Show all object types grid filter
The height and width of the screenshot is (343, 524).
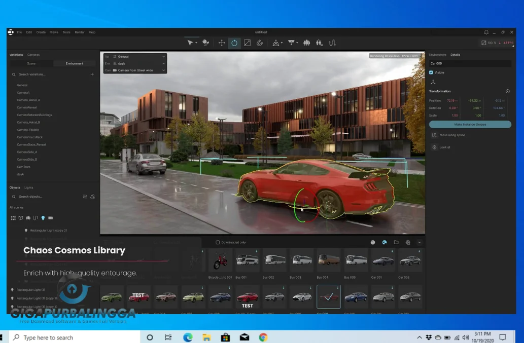click(x=13, y=218)
